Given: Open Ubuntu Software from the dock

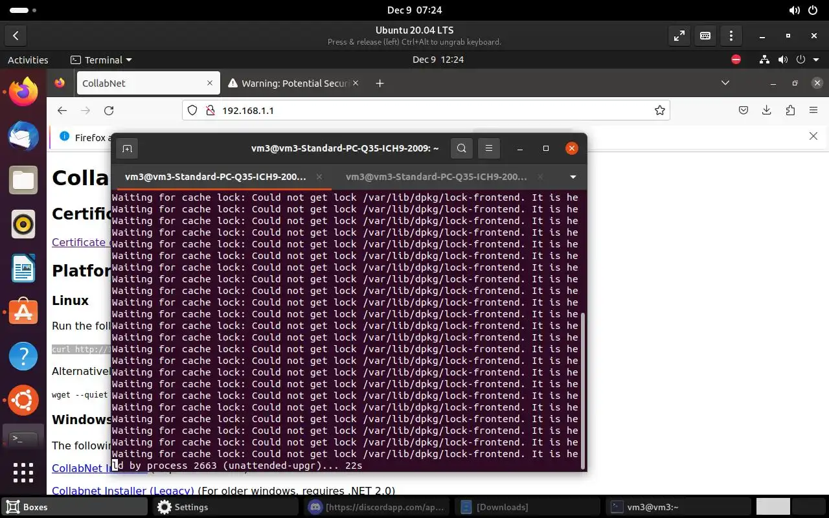Looking at the screenshot, I should pyautogui.click(x=23, y=312).
